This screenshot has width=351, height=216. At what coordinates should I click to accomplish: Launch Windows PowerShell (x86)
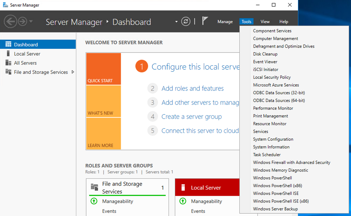[278, 185]
